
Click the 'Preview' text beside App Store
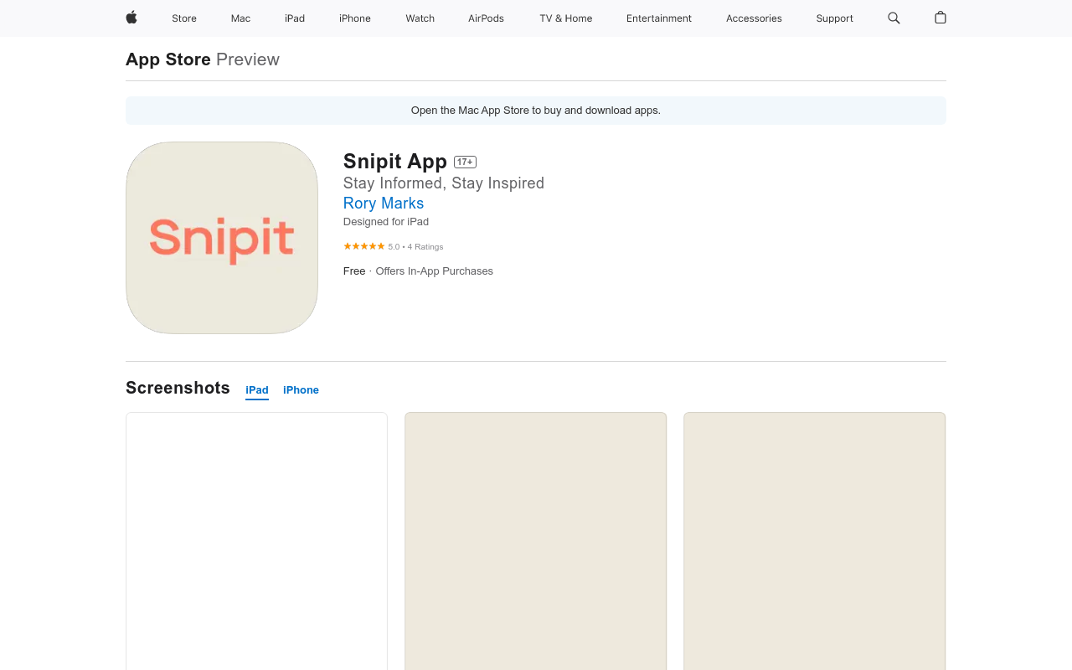coord(248,59)
